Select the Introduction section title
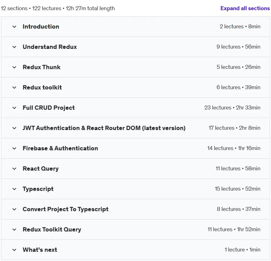This screenshot has width=271, height=261. pos(41,27)
